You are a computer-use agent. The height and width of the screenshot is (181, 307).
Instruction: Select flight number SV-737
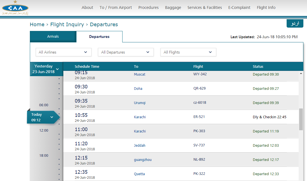[x=199, y=145]
